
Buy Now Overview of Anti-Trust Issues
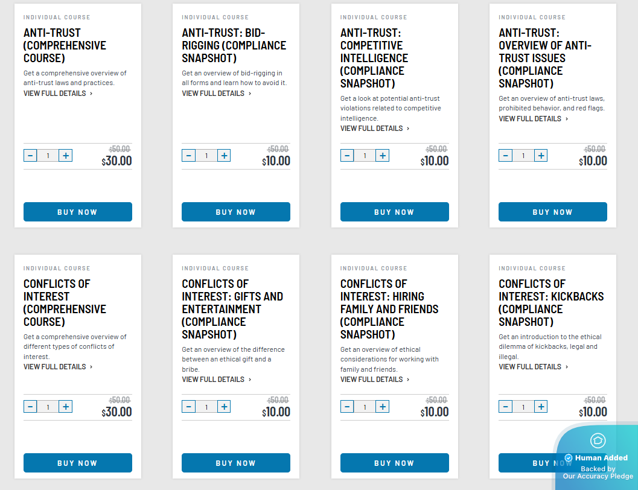(x=552, y=212)
